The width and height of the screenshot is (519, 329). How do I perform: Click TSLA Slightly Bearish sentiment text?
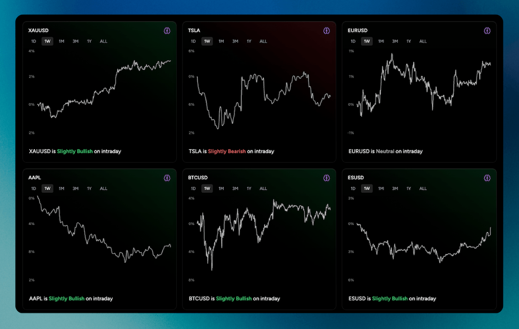click(227, 151)
